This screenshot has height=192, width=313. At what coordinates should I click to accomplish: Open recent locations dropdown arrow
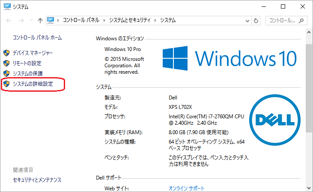31,21
